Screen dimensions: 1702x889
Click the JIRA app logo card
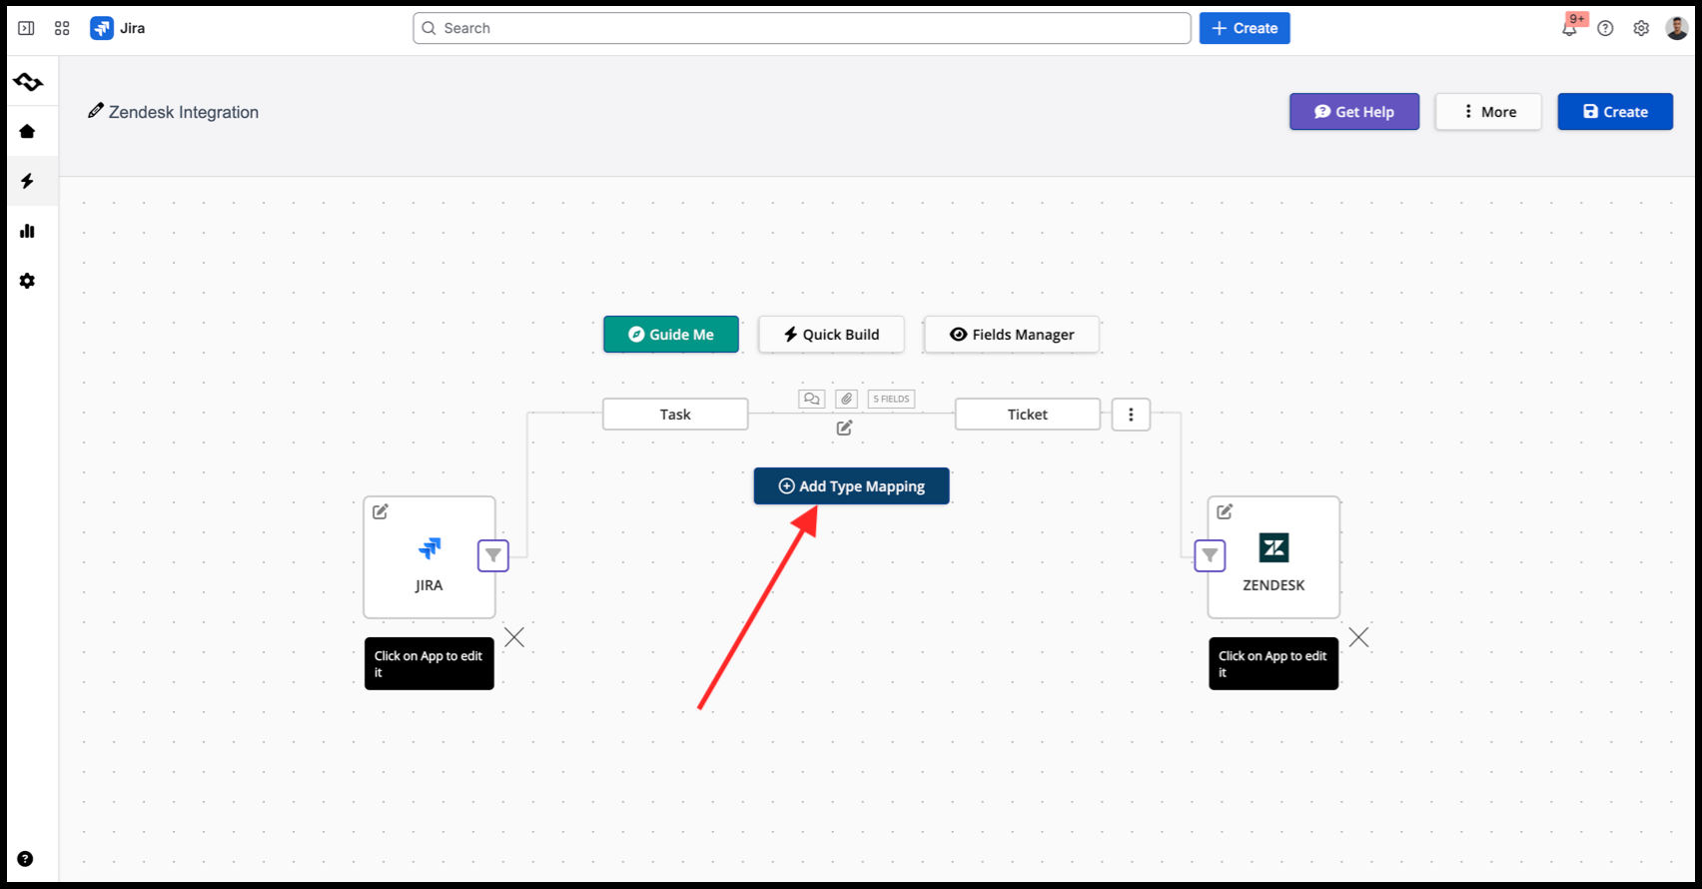pyautogui.click(x=429, y=557)
